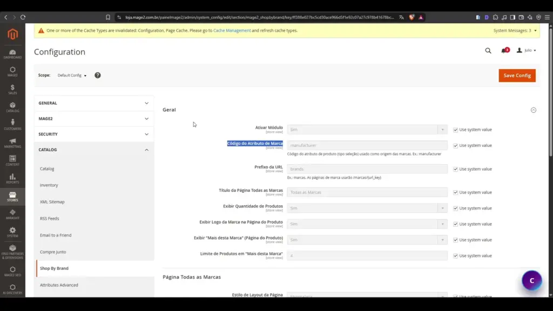Open the AI Discovery sidebar item
Viewport: 553px width, 311px height.
[x=13, y=289]
